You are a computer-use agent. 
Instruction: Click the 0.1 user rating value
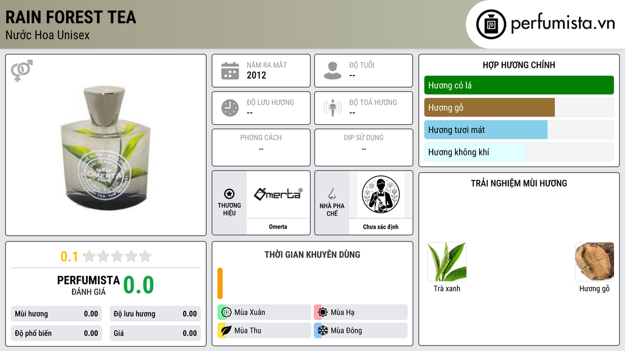[70, 257]
